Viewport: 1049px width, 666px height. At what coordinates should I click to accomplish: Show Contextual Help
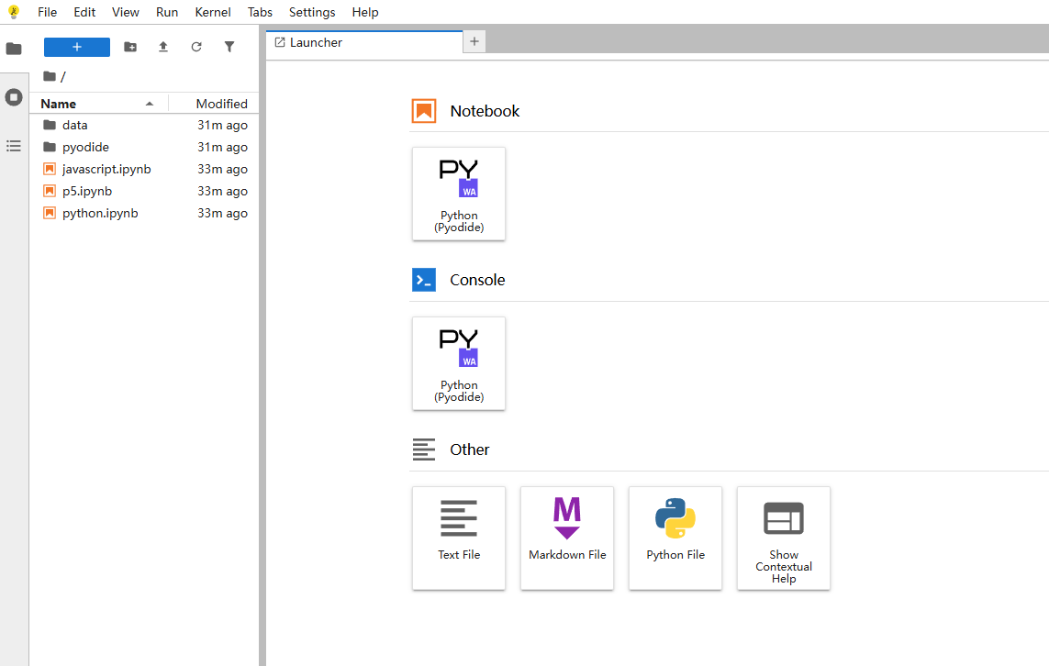point(784,538)
